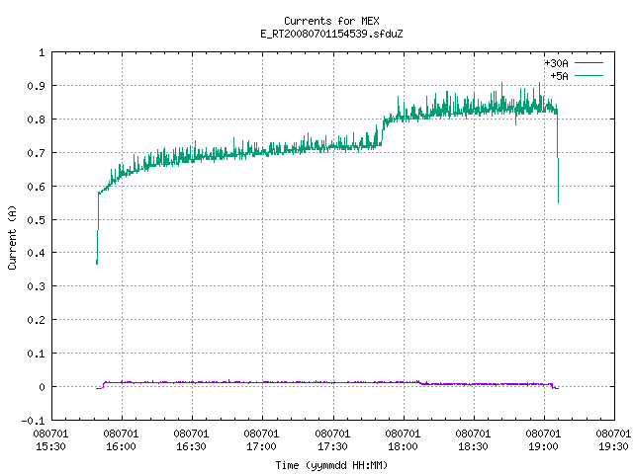Screen dimensions: 633x474
Task: Click the y-axis tick label '0.1'
Action: tap(36, 354)
